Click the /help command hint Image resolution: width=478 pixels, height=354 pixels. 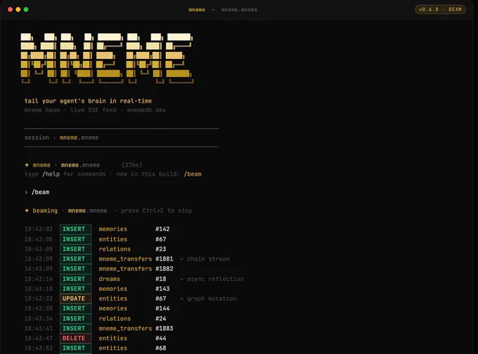[x=51, y=174]
